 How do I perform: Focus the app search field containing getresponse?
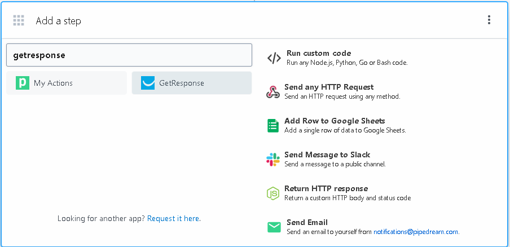coord(129,55)
